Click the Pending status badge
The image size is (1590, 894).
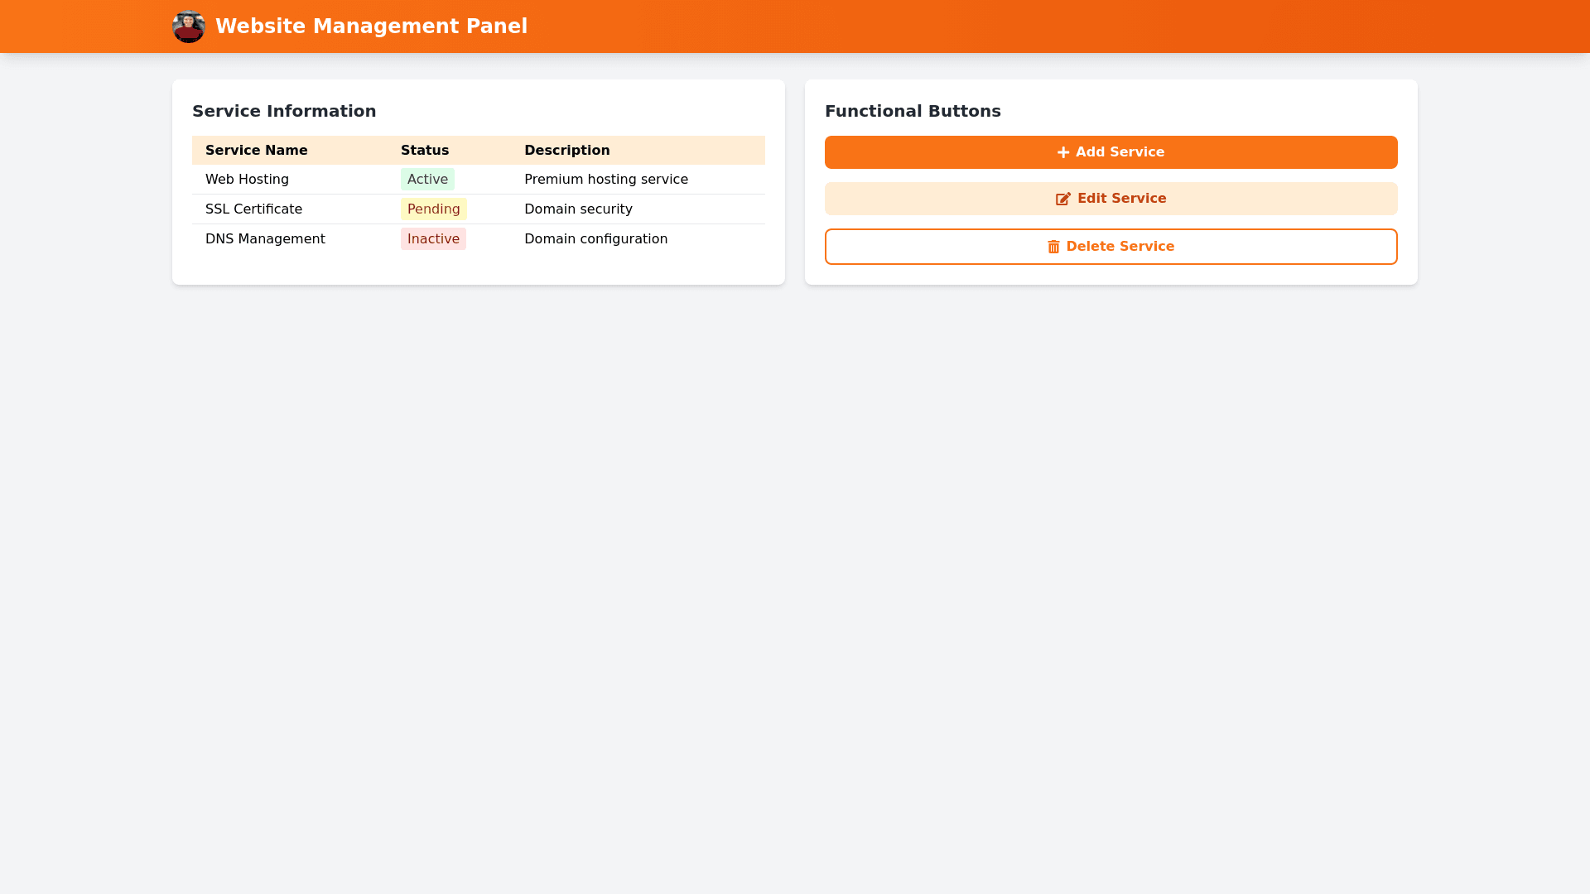click(433, 209)
